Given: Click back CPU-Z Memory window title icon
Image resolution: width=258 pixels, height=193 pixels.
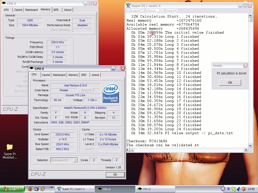Looking at the screenshot, I should click(4, 3).
